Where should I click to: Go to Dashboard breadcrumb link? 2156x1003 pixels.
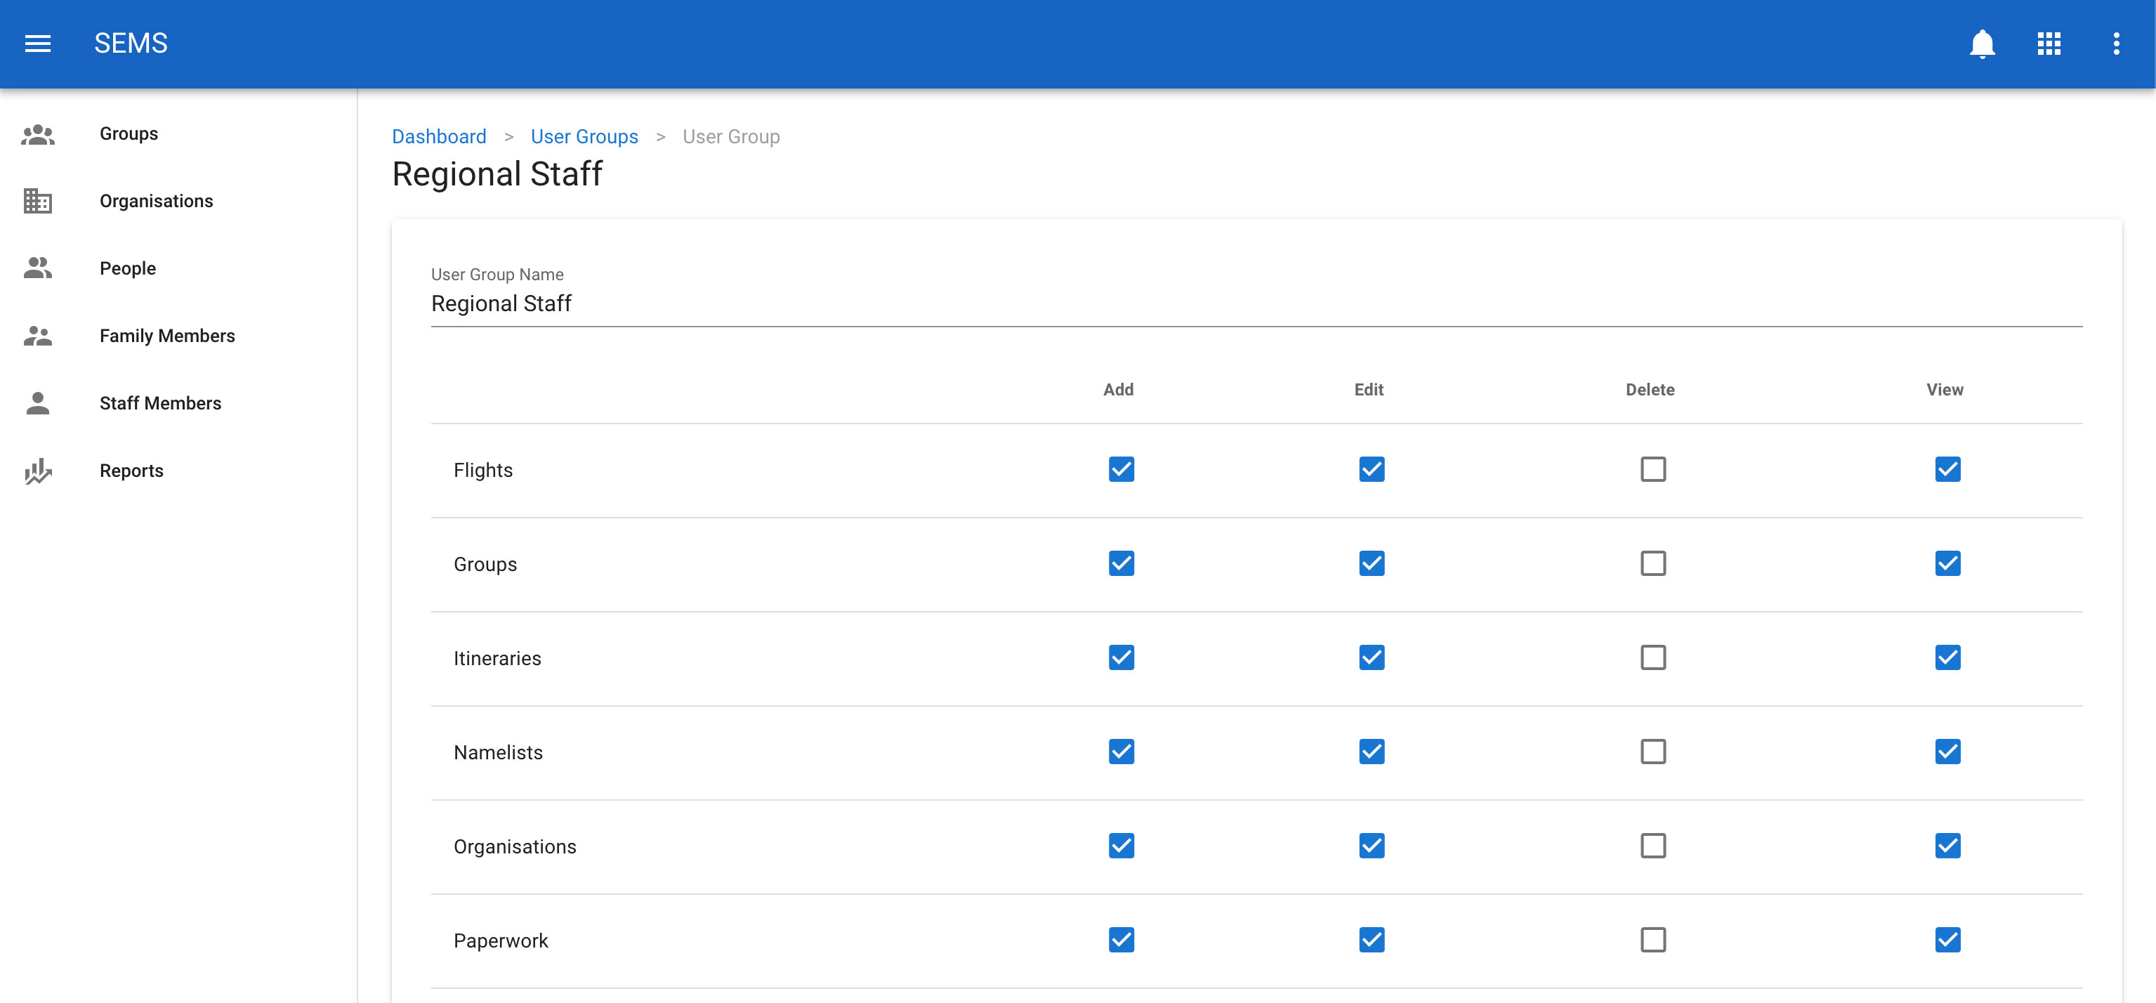[x=438, y=136]
